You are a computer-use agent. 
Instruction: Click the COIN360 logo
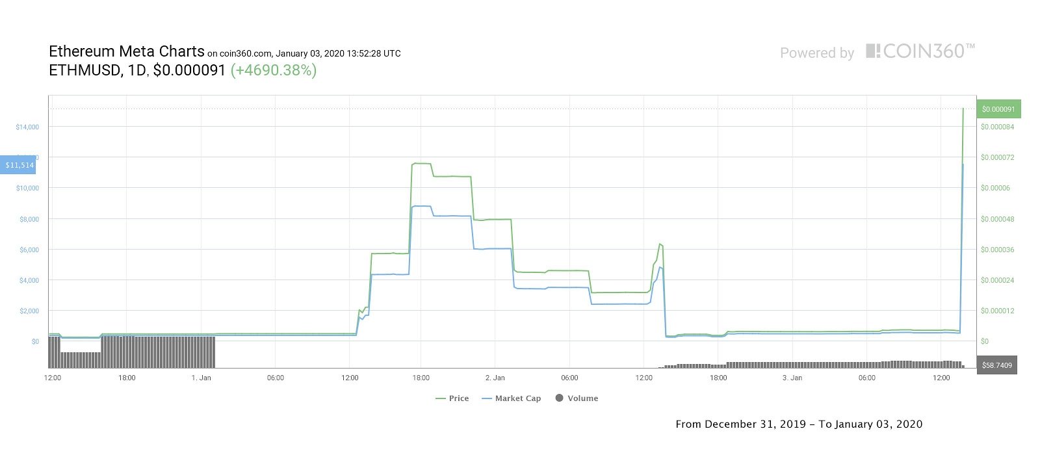(920, 51)
